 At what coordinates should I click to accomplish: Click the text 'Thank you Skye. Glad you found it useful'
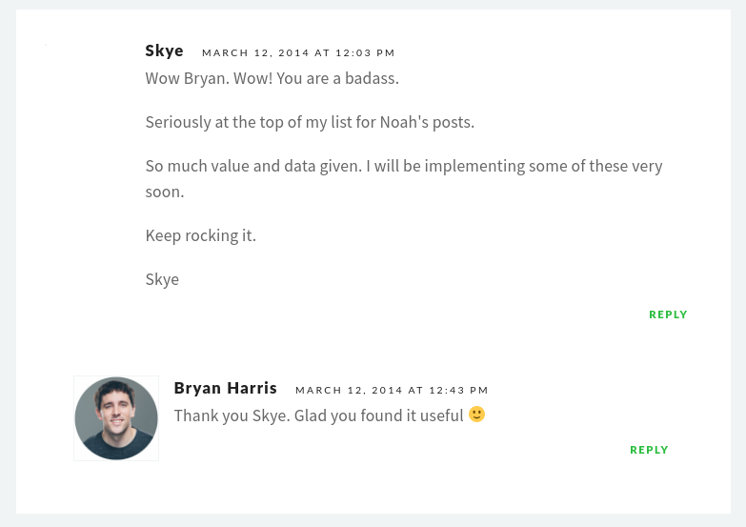point(319,416)
